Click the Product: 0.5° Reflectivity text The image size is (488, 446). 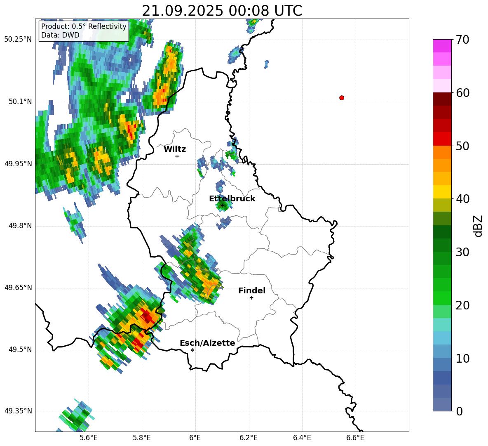tap(84, 26)
